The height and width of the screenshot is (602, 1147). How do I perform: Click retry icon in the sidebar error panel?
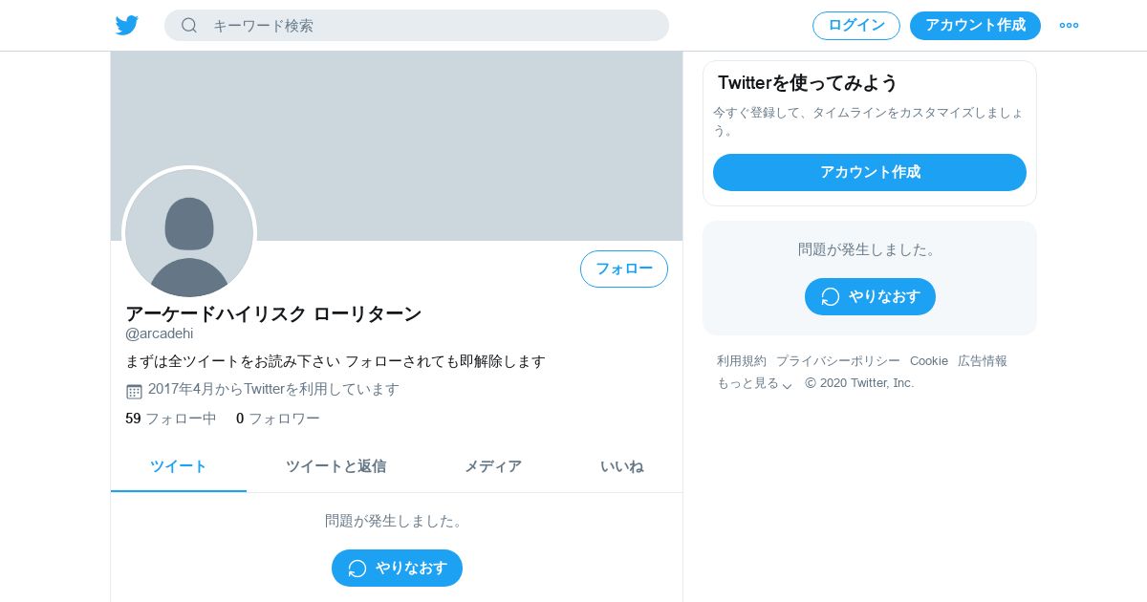[831, 297]
